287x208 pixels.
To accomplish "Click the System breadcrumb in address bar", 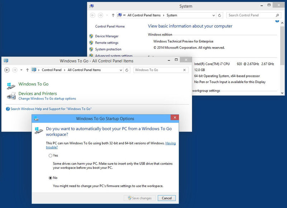I will (x=172, y=15).
